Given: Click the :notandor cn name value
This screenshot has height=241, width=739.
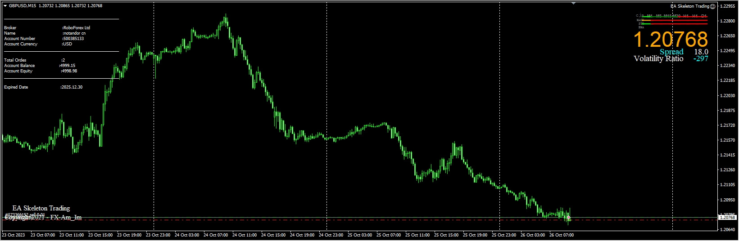Looking at the screenshot, I should coord(74,33).
